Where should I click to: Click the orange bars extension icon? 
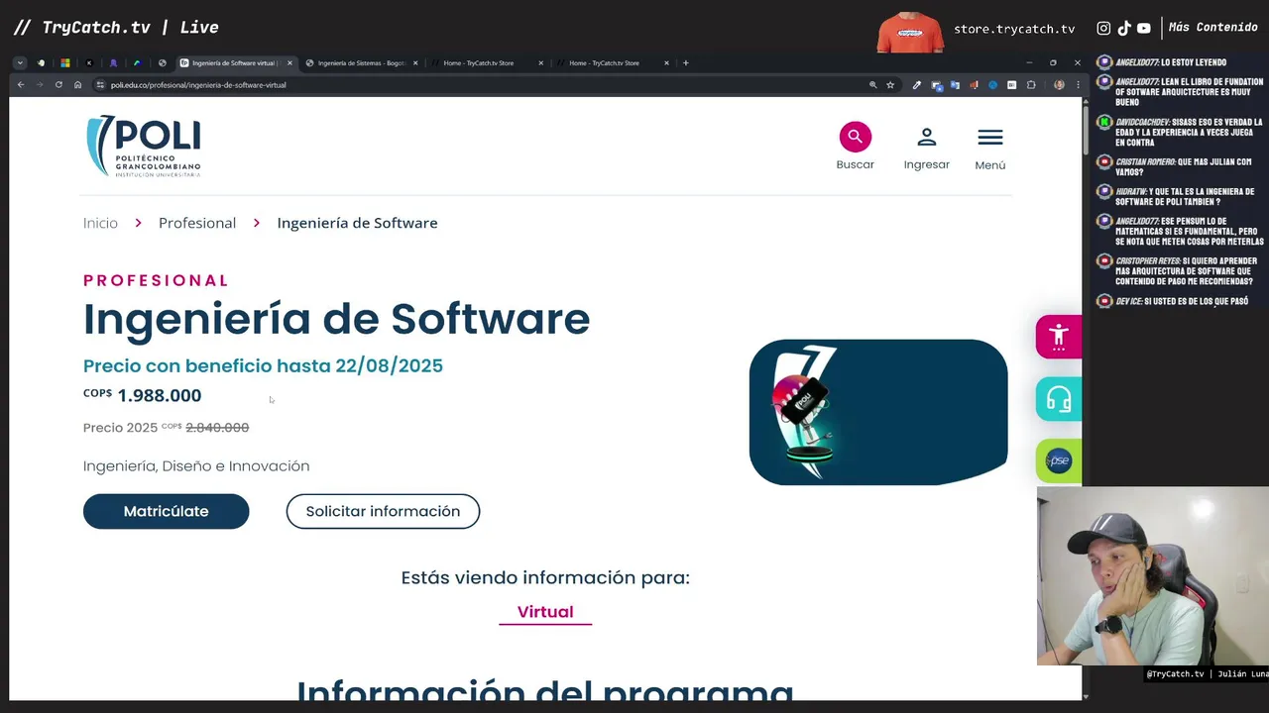(974, 85)
